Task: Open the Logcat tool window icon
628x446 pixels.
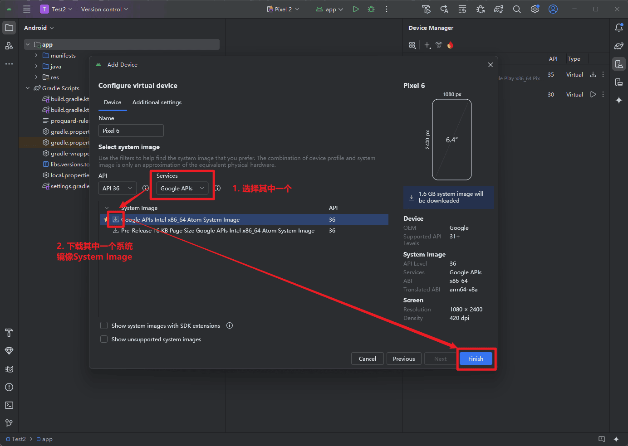Action: (9, 369)
